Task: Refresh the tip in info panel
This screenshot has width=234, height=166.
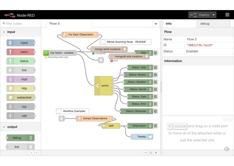Action: pos(225,119)
